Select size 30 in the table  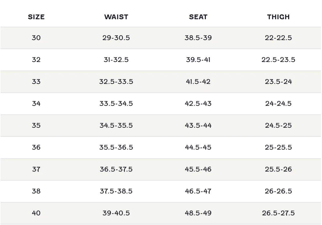tap(36, 38)
